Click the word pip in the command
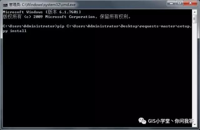The width and height of the screenshot is (200, 130). pyautogui.click(x=61, y=26)
